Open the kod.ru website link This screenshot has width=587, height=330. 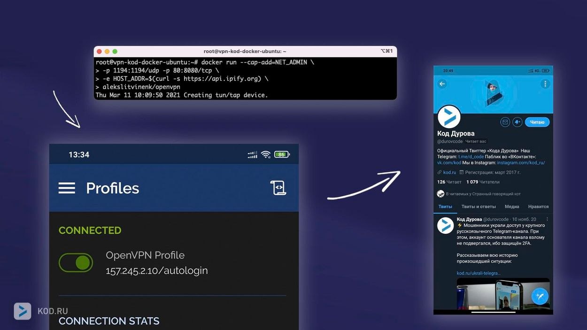[449, 172]
